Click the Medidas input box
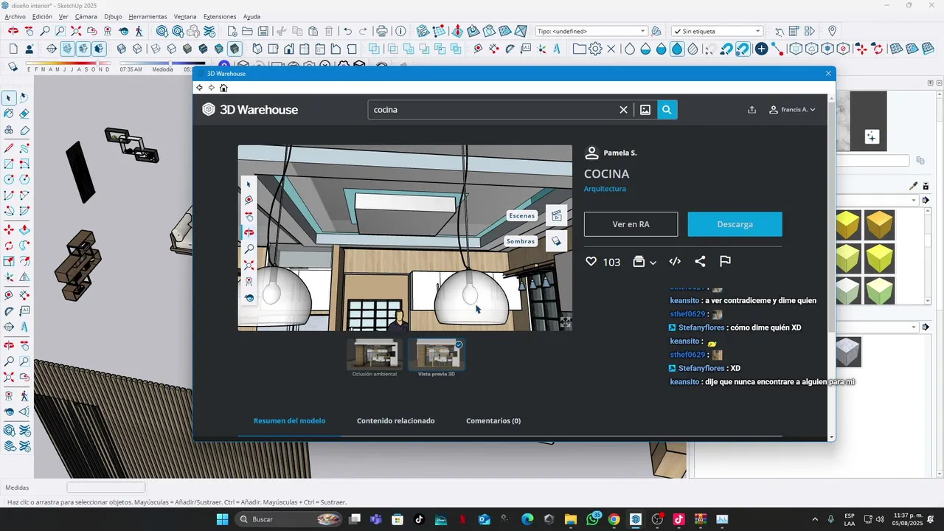Viewport: 944px width, 531px height. (105, 487)
